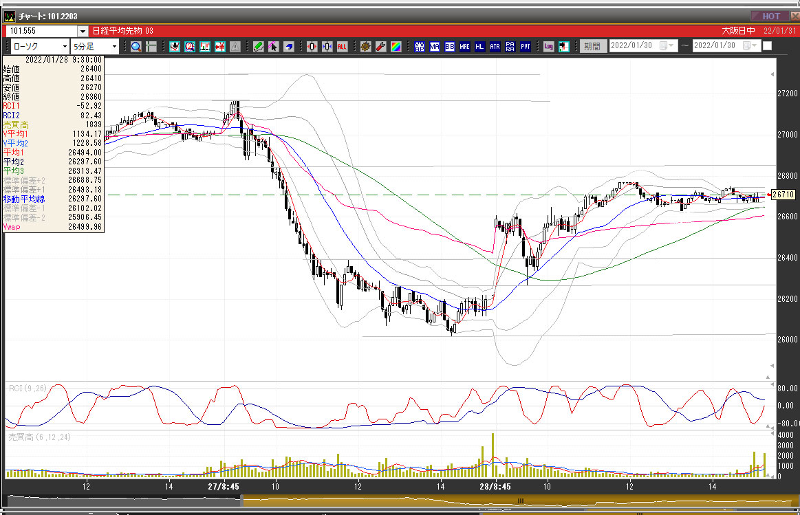The height and width of the screenshot is (515, 800).
Task: Open the start date calendar dropdown
Action: tap(667, 46)
